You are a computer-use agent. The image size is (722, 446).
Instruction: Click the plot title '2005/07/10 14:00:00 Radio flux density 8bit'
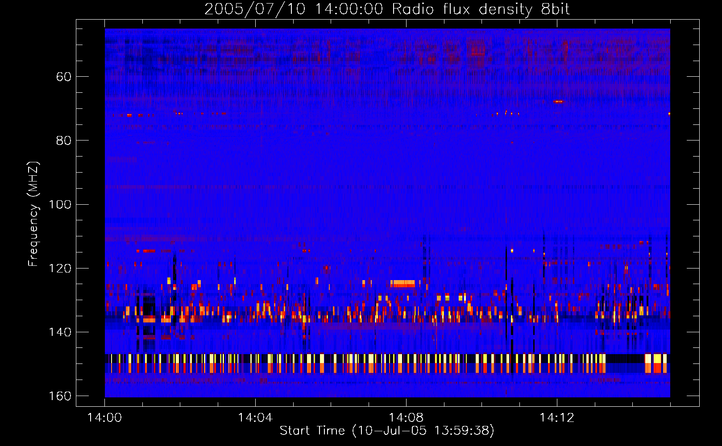(x=387, y=9)
